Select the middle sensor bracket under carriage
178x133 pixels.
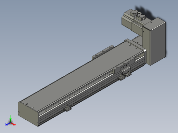click(x=121, y=78)
